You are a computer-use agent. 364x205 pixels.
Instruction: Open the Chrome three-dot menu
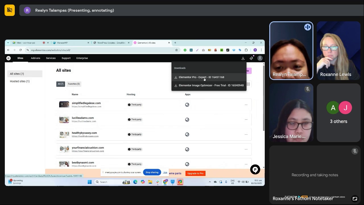pos(261,50)
